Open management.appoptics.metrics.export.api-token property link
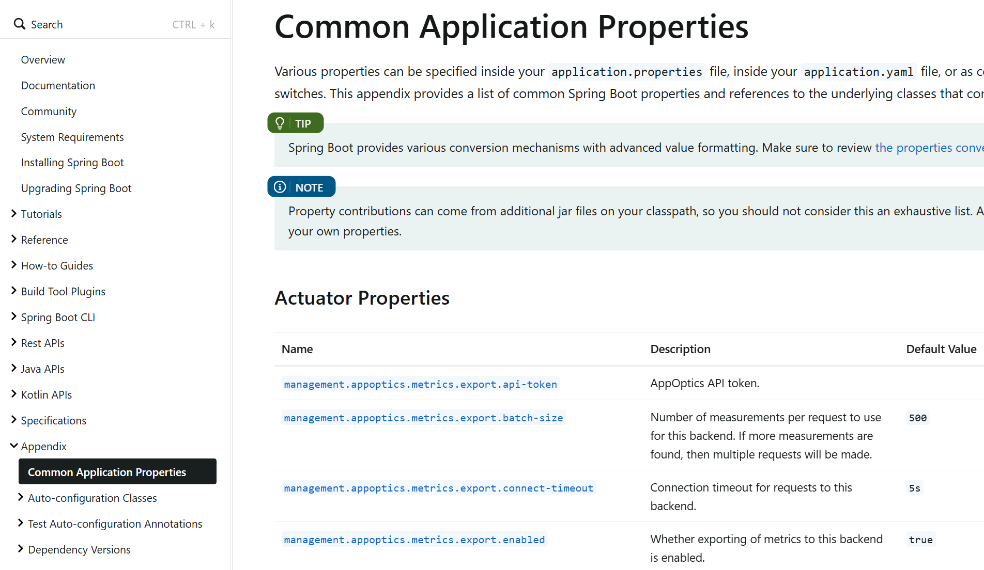 [420, 384]
